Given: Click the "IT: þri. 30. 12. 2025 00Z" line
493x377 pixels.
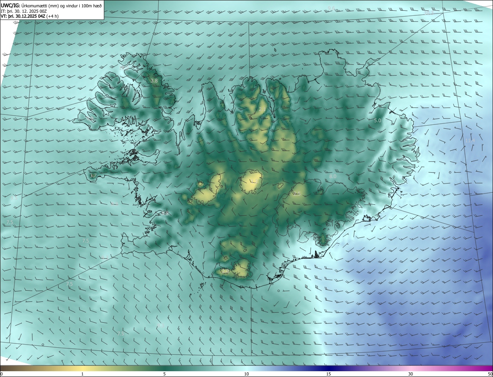Looking at the screenshot, I should [x=24, y=11].
